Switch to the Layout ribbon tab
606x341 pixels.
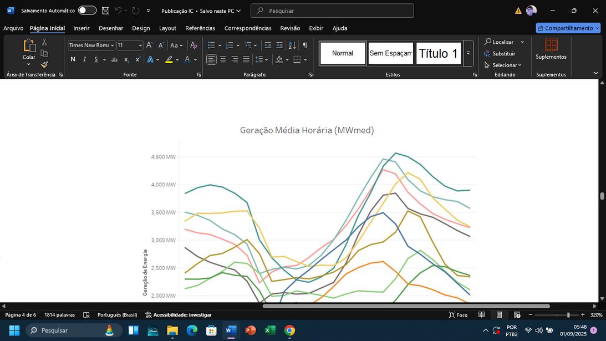[x=167, y=28]
